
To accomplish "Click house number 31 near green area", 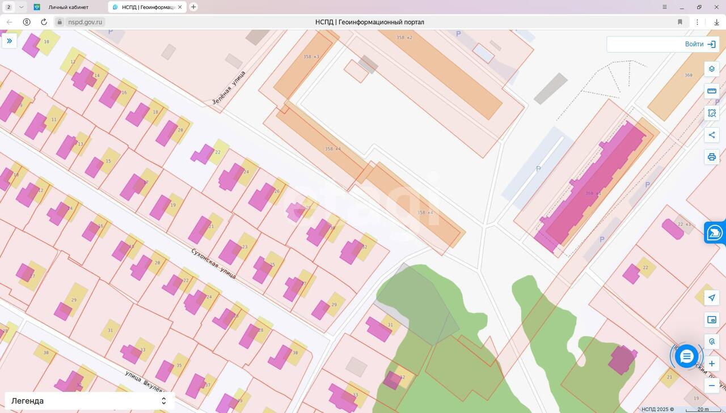I will tap(390, 325).
